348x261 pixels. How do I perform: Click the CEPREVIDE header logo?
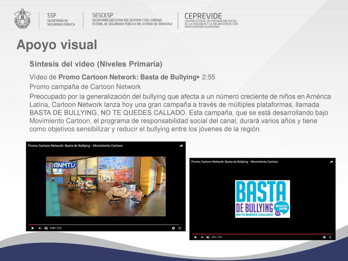coord(211,20)
